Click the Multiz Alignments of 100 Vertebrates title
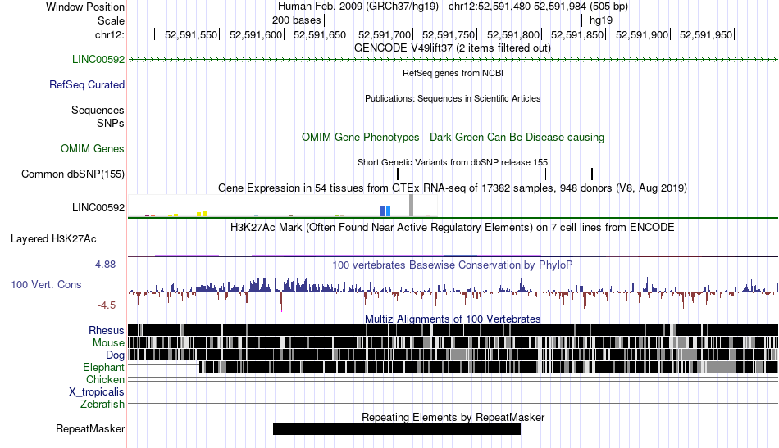Viewport: 779px width, 448px height. (453, 319)
